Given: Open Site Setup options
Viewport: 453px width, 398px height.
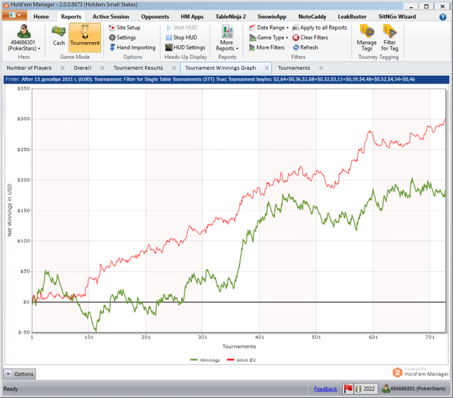Looking at the screenshot, I should click(124, 28).
